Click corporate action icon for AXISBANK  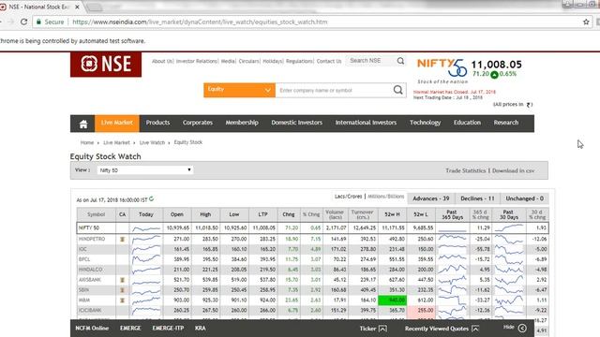pyautogui.click(x=123, y=280)
